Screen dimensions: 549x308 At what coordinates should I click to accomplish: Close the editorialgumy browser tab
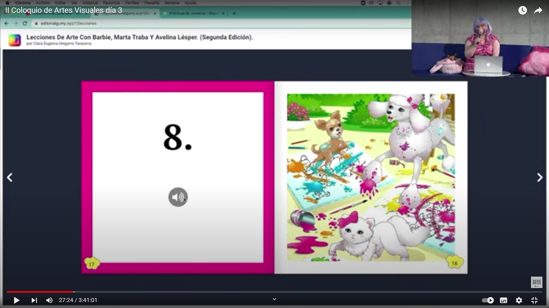(x=155, y=13)
